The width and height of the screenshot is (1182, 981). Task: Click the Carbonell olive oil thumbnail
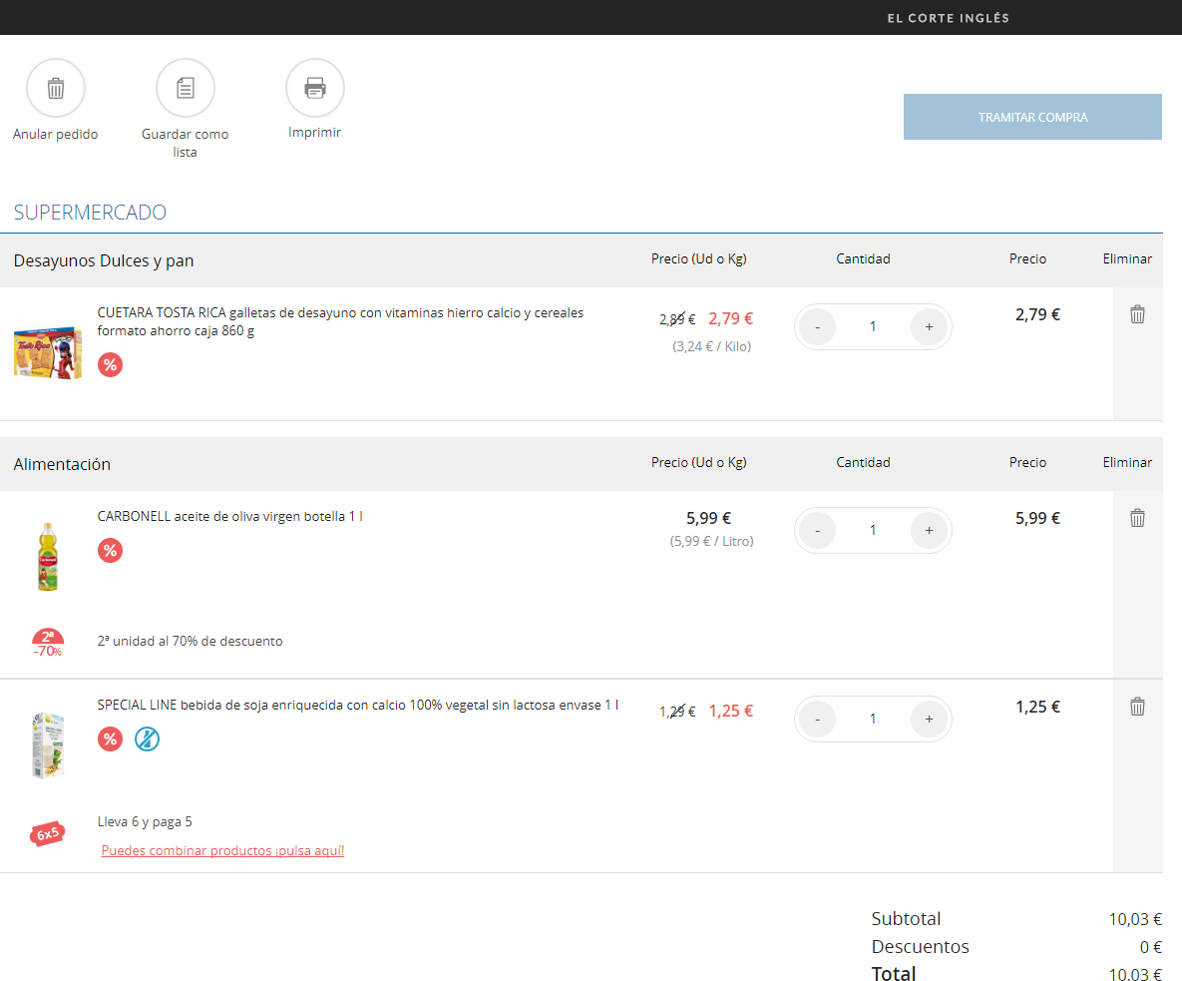[48, 557]
